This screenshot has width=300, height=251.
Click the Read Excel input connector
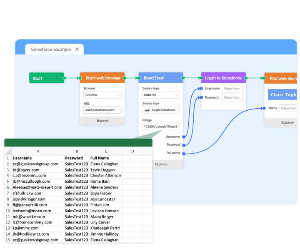click(x=139, y=78)
